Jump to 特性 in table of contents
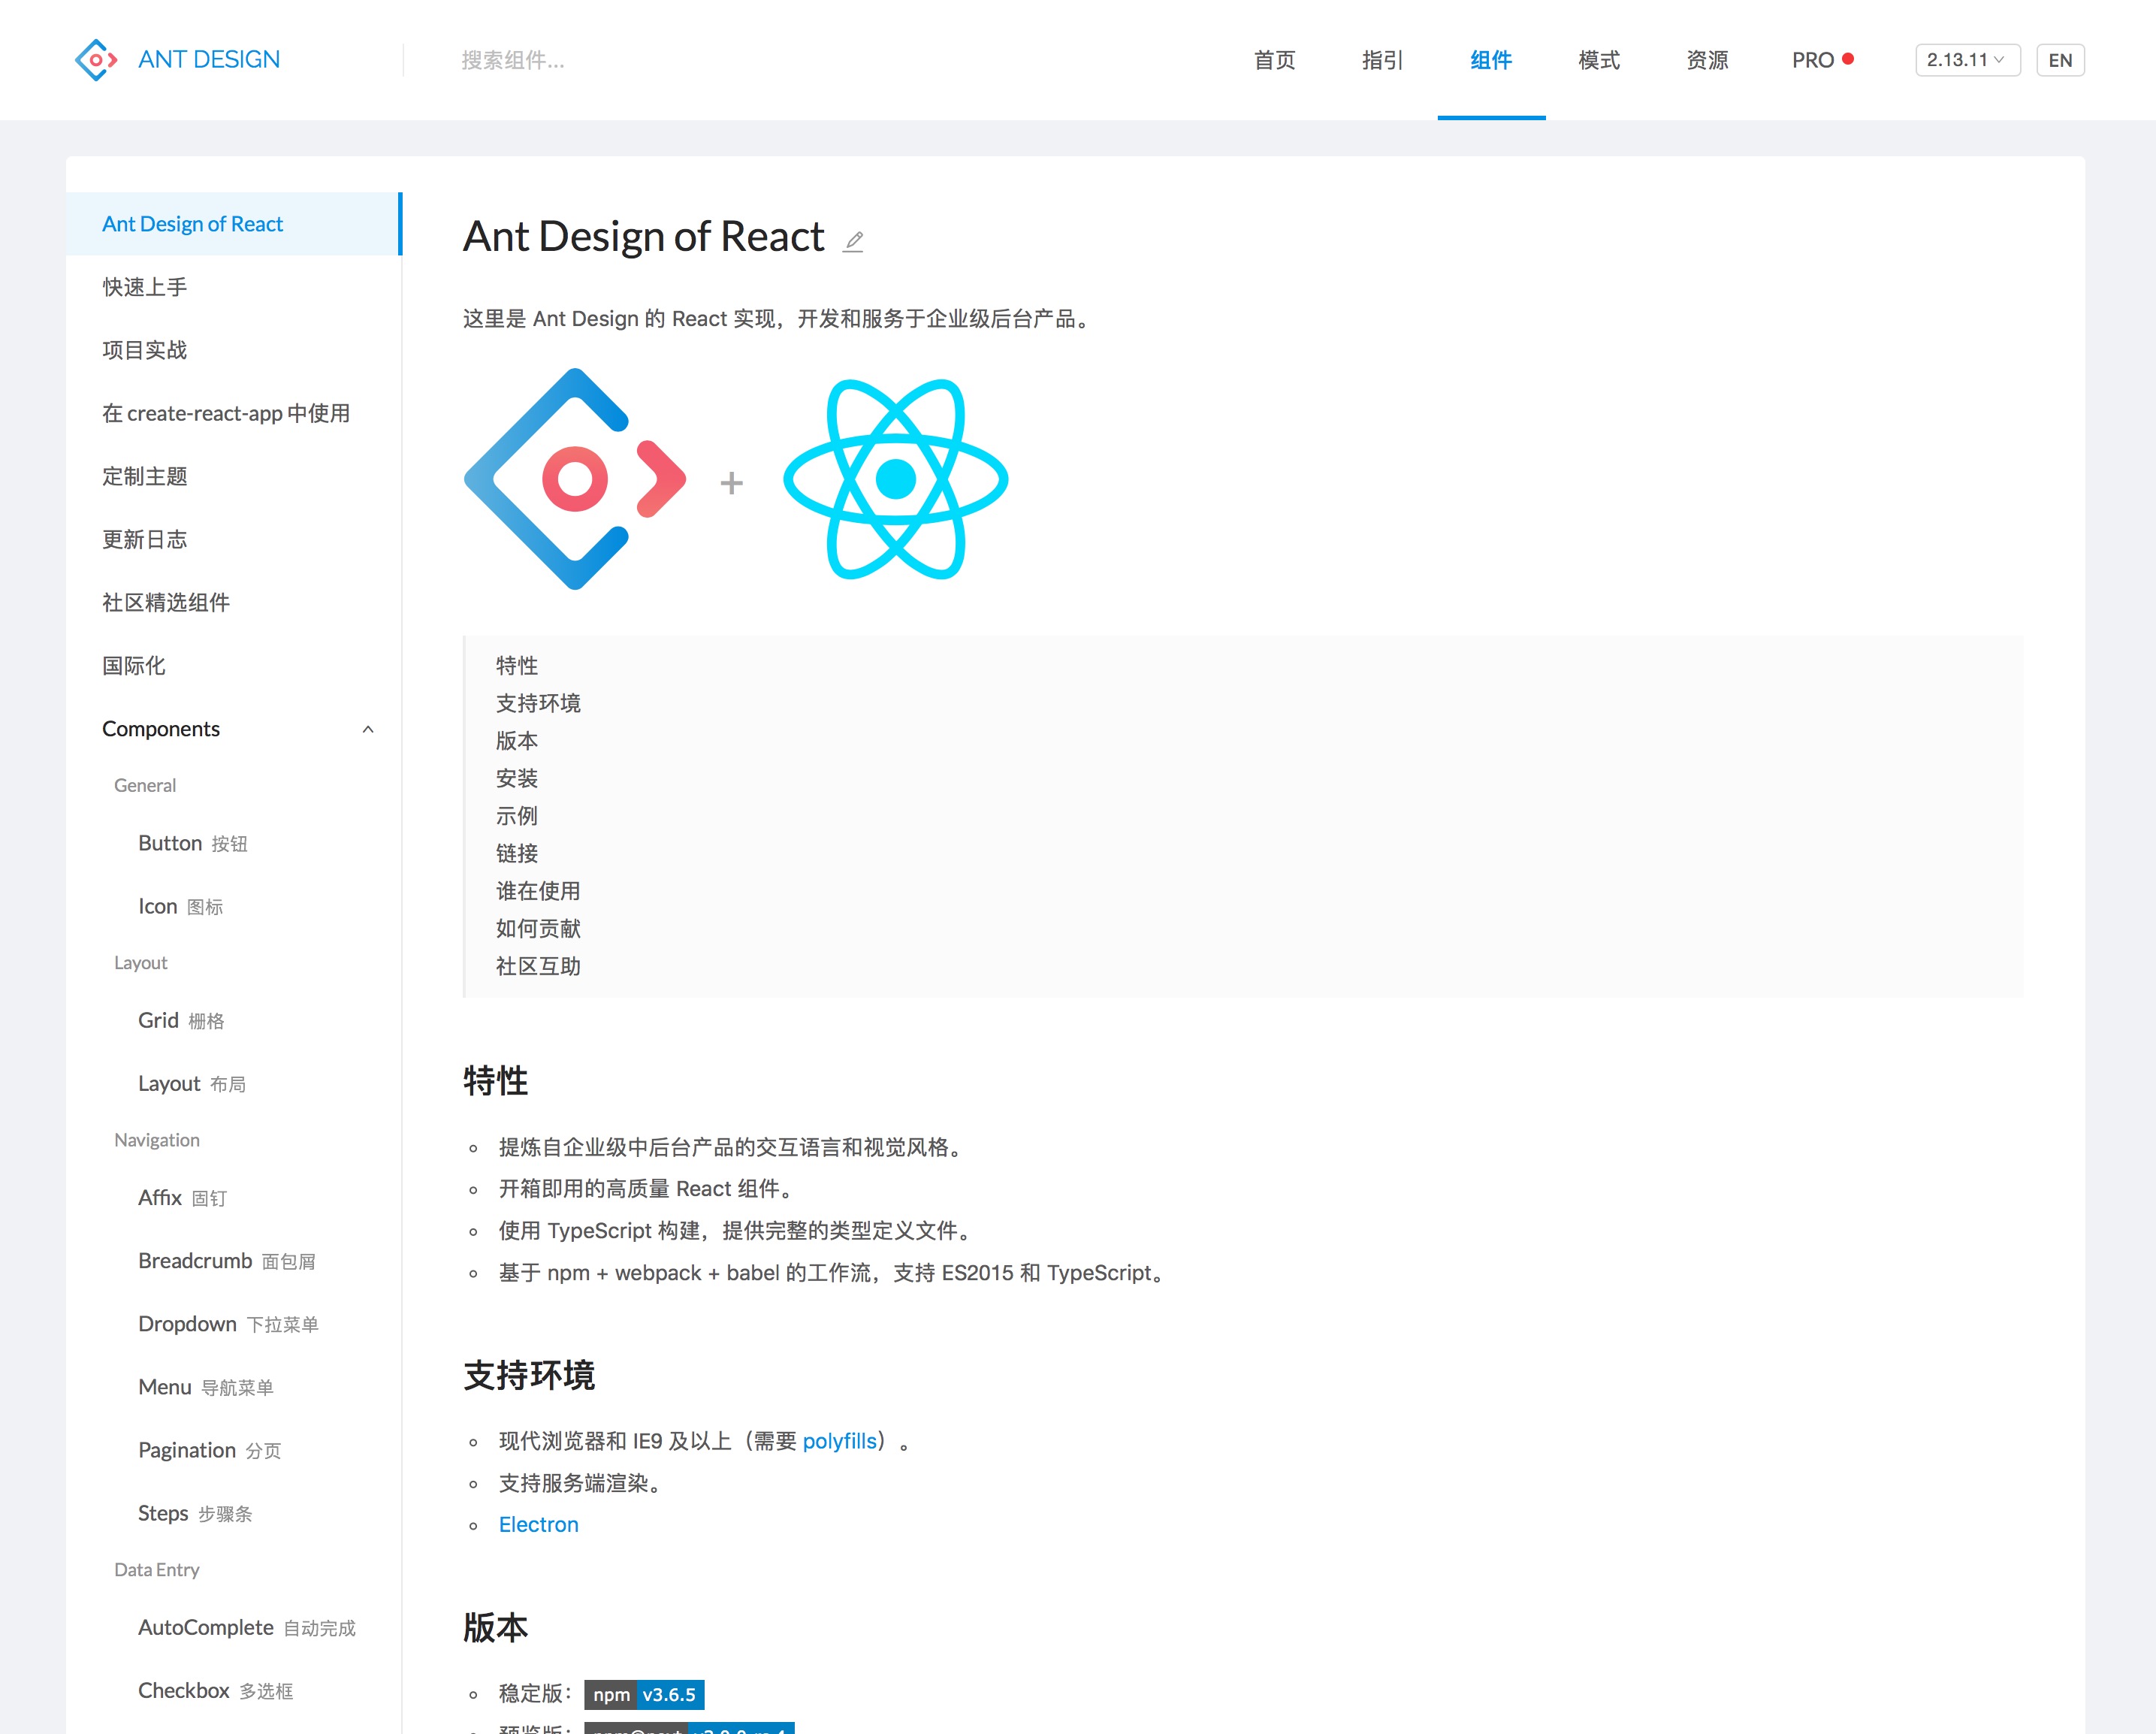 [517, 666]
